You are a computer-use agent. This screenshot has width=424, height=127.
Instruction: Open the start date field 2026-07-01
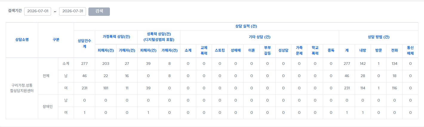click(38, 11)
